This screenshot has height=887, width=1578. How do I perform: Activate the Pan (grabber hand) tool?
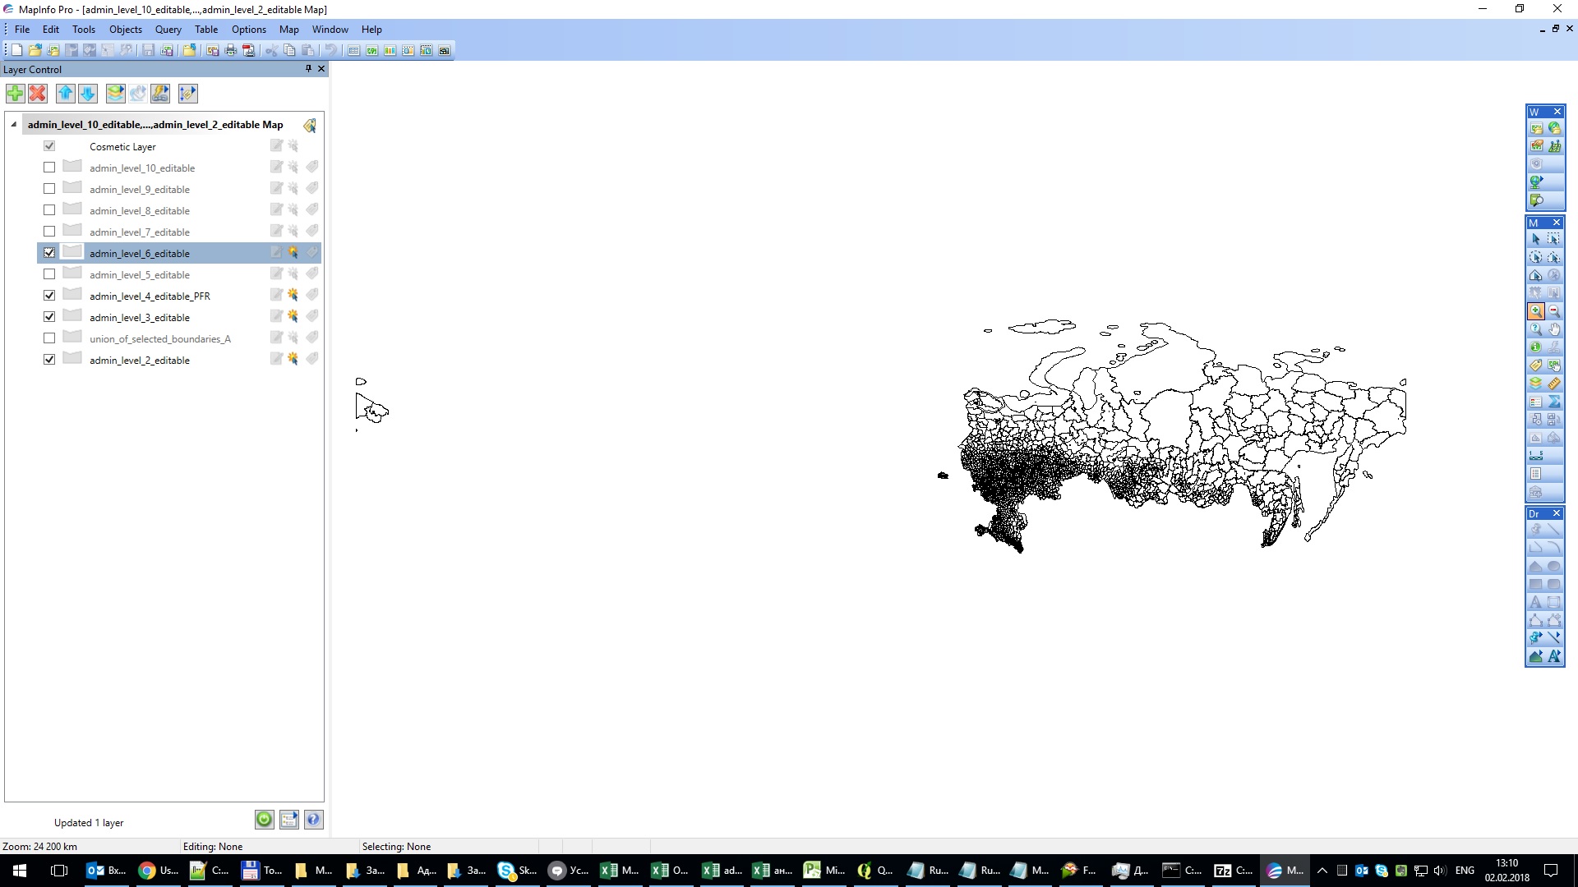coord(1554,329)
